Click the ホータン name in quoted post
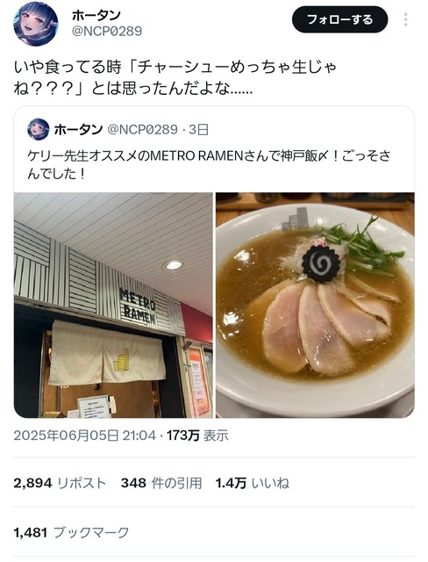This screenshot has width=428, height=562. pos(78,129)
